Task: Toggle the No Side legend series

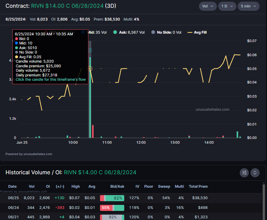Action: (166, 32)
